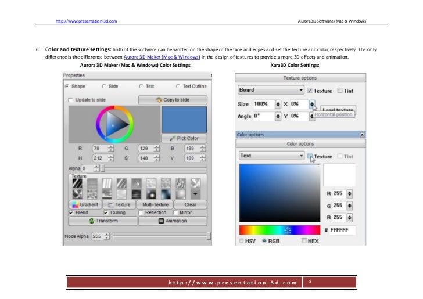Screen dimensions: 423x299
Task: Toggle the Blend checkbox
Action: (71, 212)
